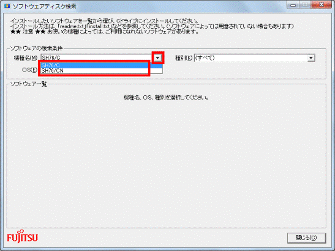Click the 種別 combo box showing (すべて)
Image resolution: width=335 pixels, height=251 pixels.
pyautogui.click(x=254, y=58)
